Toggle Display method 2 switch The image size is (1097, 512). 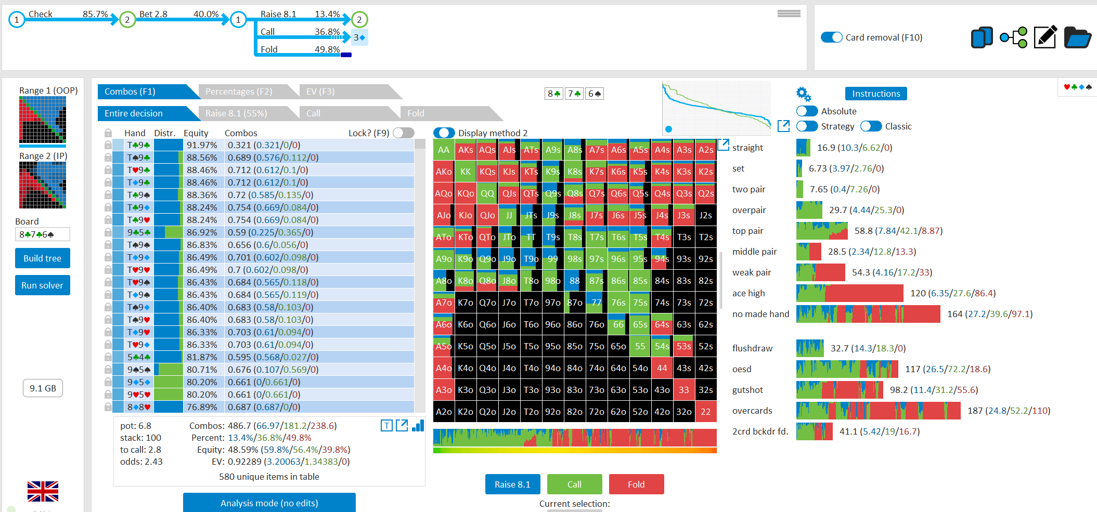click(x=444, y=133)
